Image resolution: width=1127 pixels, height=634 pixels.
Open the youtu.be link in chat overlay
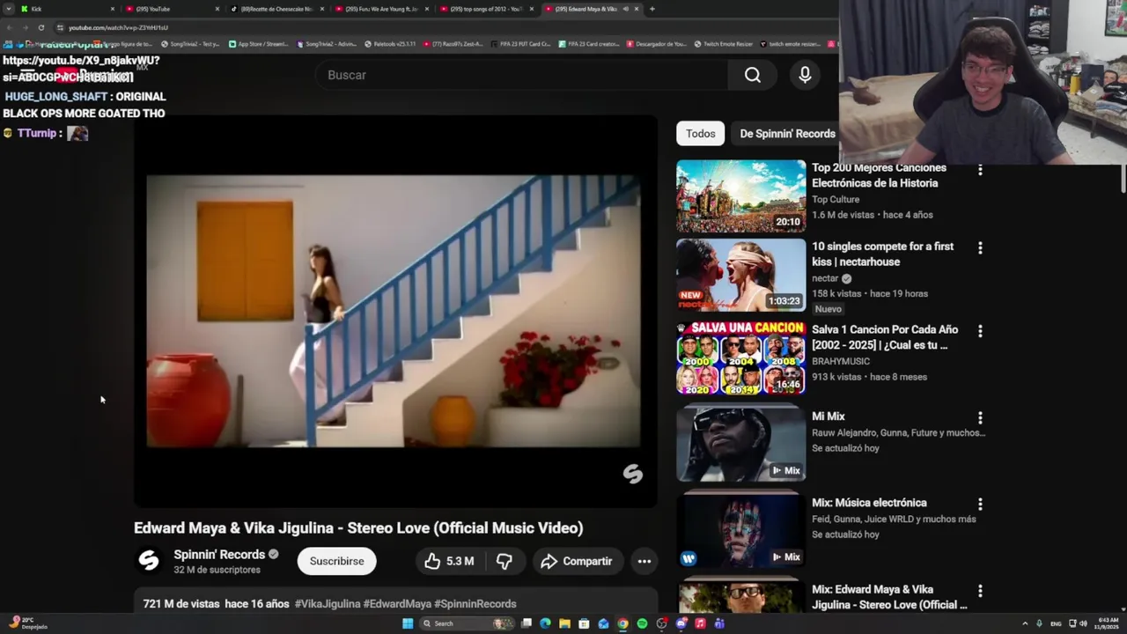(x=81, y=69)
